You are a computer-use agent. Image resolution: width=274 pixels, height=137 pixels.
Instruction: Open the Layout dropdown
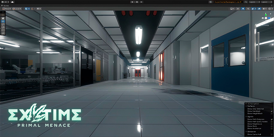tap(267, 2)
